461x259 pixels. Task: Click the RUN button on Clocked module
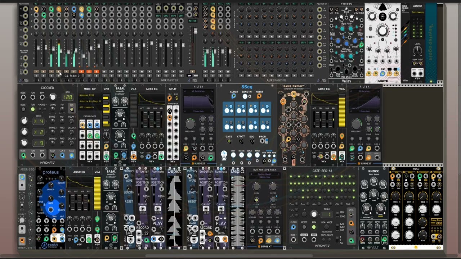point(33,109)
